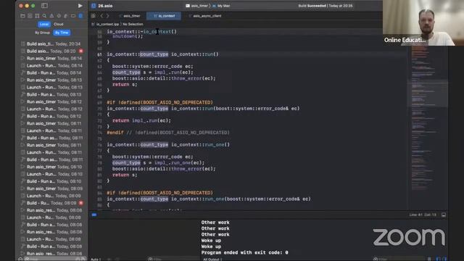This screenshot has height=261, width=464.
Task: Click 'io_context::run_one()' function definition line
Action: tap(168, 145)
